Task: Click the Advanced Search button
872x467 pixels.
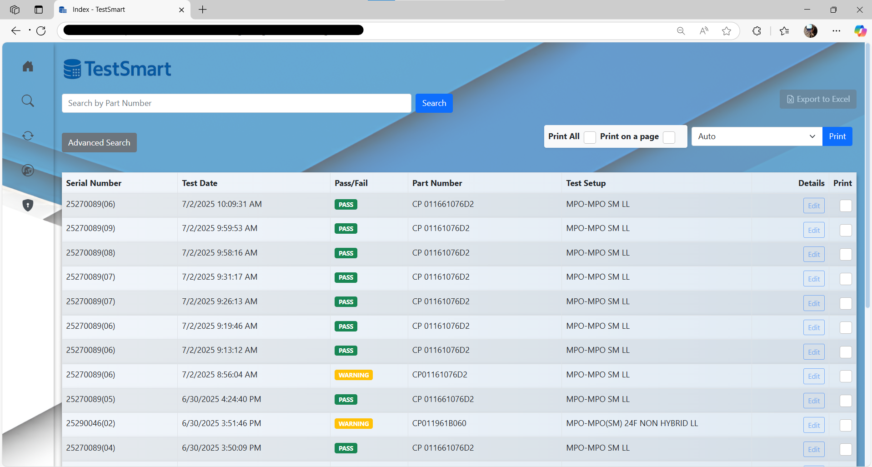Action: tap(99, 143)
